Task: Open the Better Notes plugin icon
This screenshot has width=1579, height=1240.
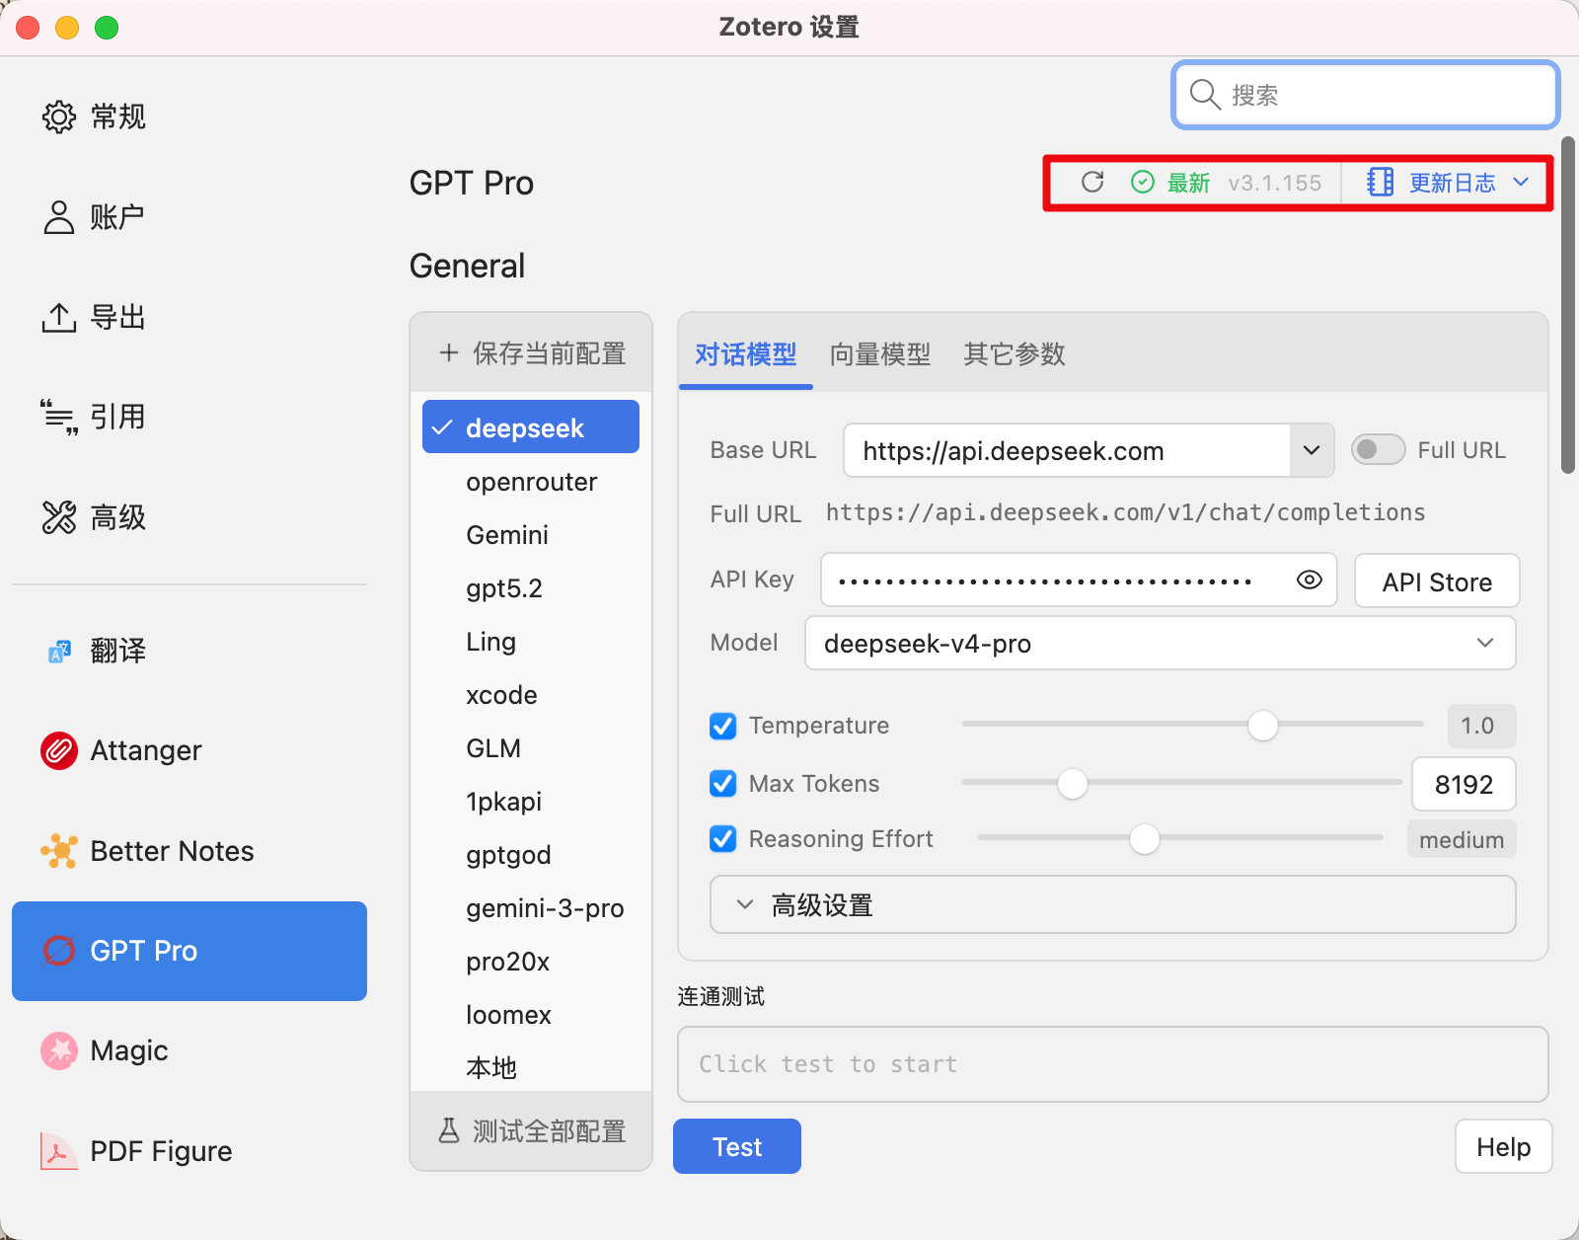Action: click(59, 851)
